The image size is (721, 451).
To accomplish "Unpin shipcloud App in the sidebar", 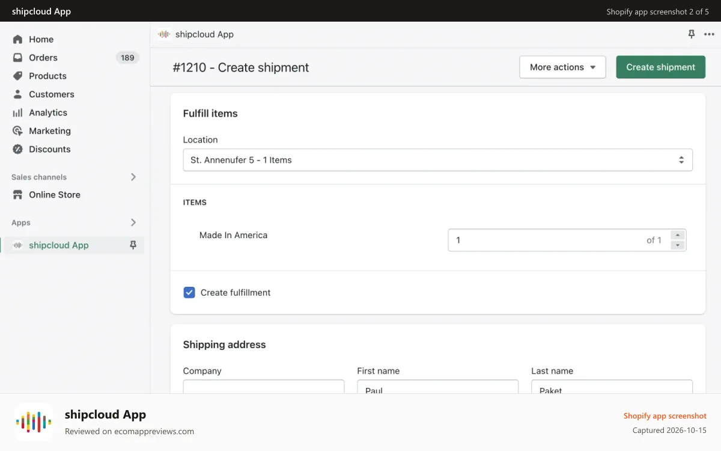I will (133, 245).
